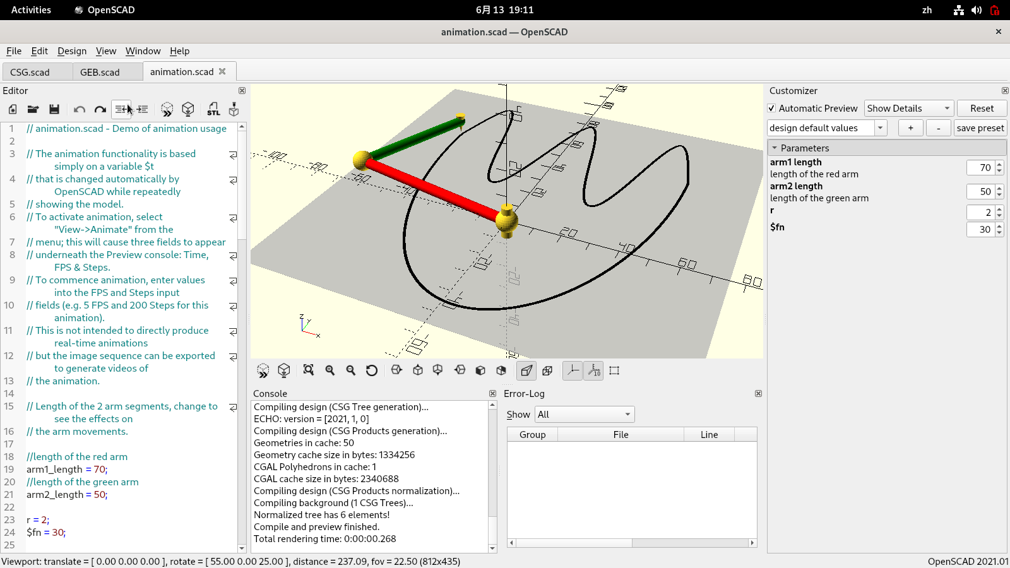Click the Save file icon in editor toolbar
Screen dimensions: 1010x568
[54, 109]
